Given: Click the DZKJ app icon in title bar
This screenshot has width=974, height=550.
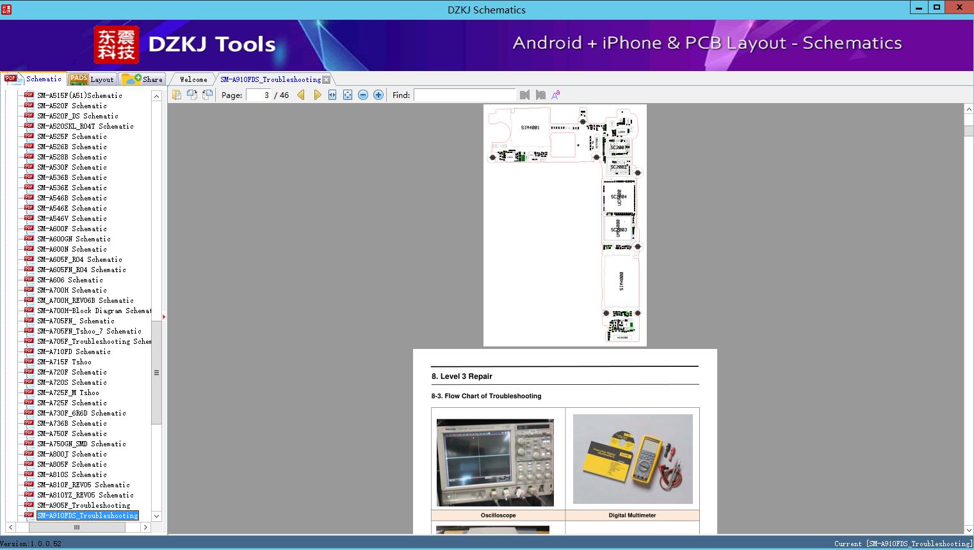Looking at the screenshot, I should 6,9.
